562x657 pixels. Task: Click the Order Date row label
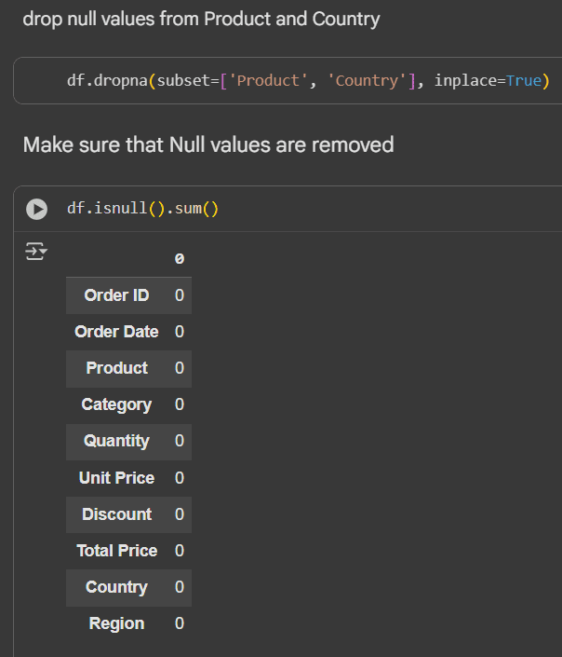(x=116, y=332)
